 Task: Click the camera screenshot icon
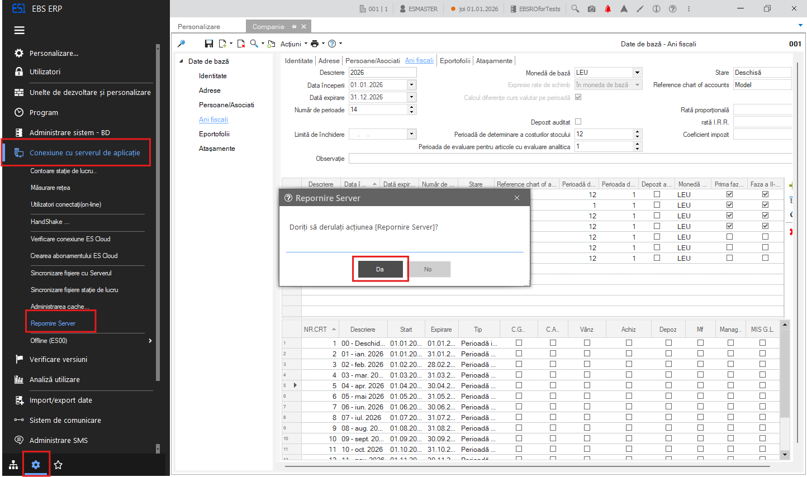pyautogui.click(x=591, y=9)
